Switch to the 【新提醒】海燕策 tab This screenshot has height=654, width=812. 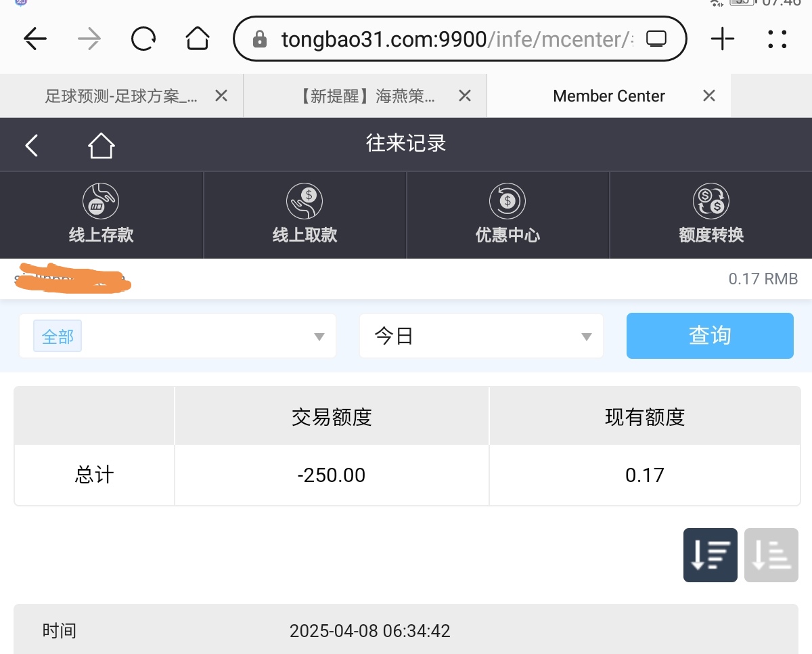pyautogui.click(x=369, y=96)
